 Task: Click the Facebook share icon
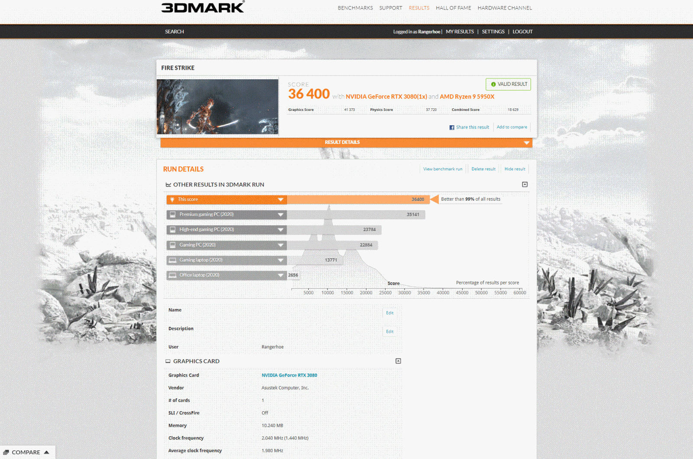pos(452,127)
